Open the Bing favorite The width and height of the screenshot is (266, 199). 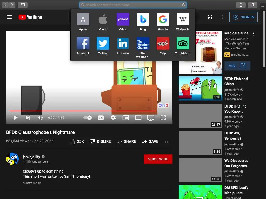pos(143,22)
